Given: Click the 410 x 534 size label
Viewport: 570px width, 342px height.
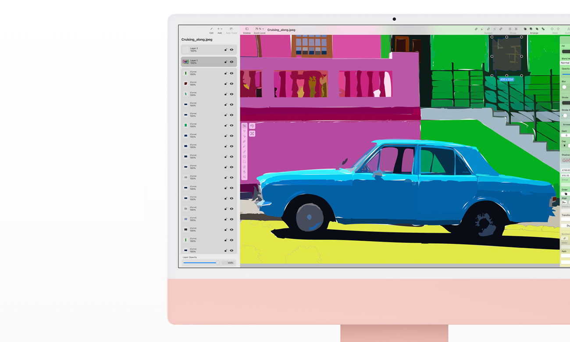Looking at the screenshot, I should tap(506, 79).
